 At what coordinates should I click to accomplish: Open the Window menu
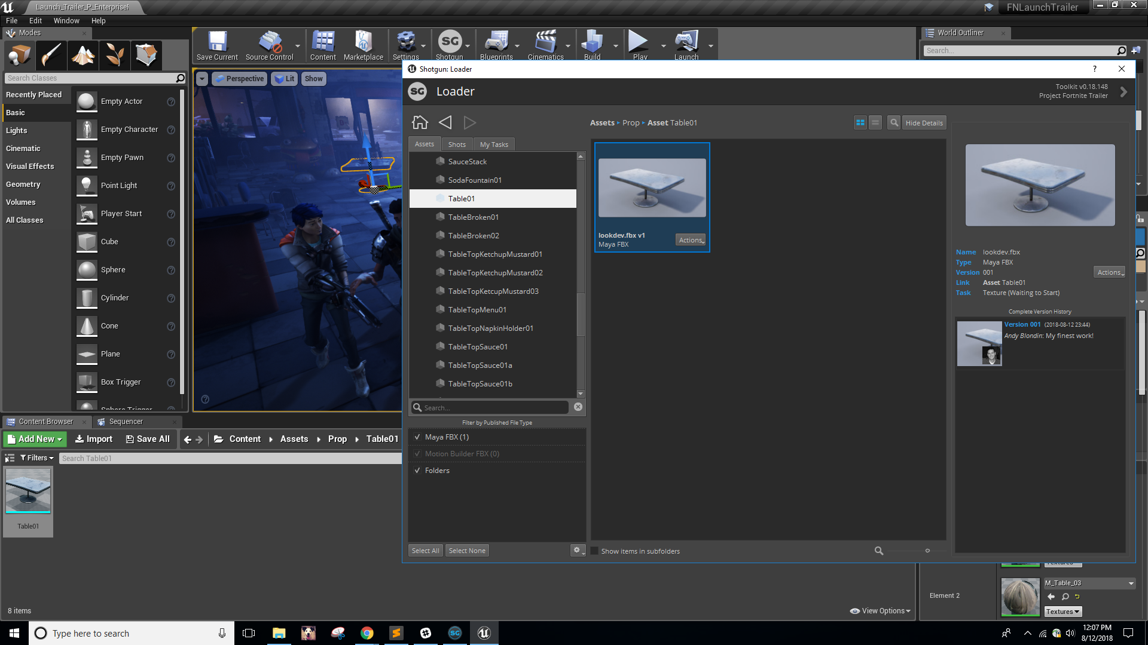point(66,20)
